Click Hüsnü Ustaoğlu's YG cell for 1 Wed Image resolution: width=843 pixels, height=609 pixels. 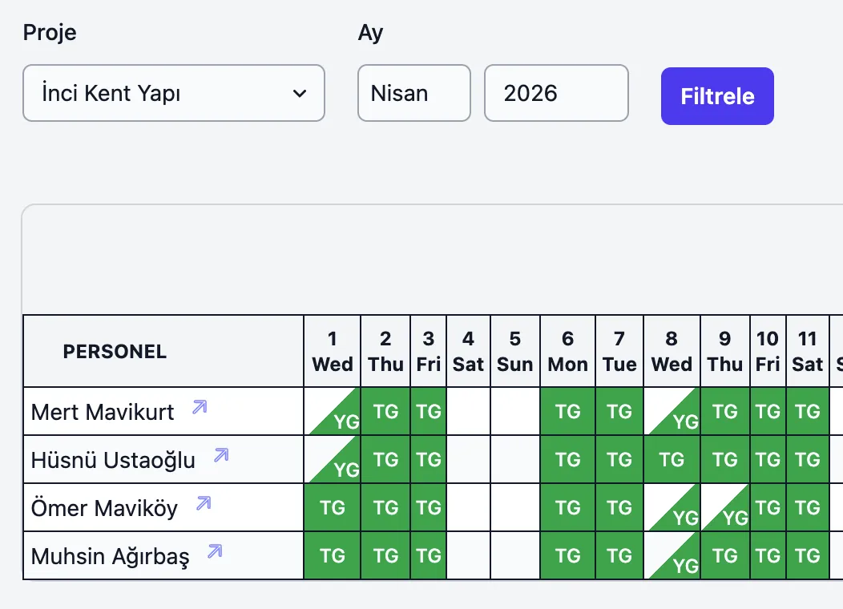click(333, 460)
